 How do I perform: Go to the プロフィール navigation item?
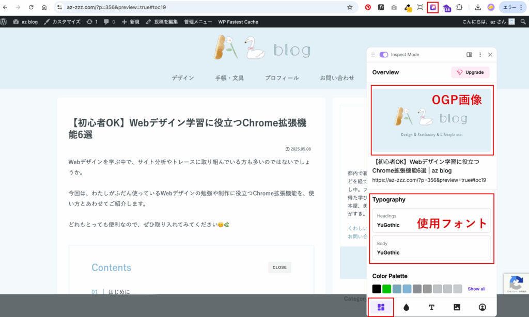coord(282,78)
